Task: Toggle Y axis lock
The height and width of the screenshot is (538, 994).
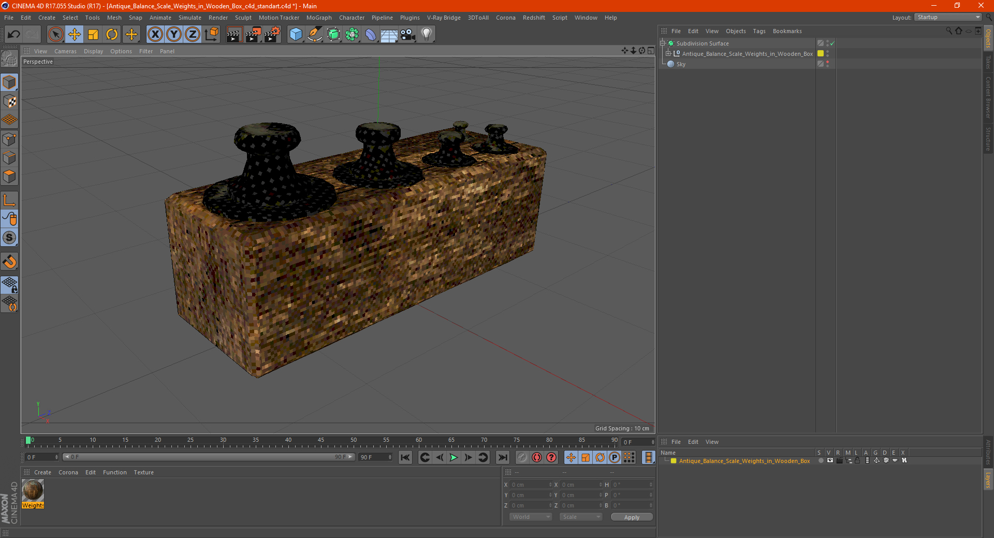Action: click(174, 35)
